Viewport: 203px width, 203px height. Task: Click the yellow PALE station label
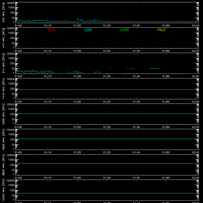161,30
